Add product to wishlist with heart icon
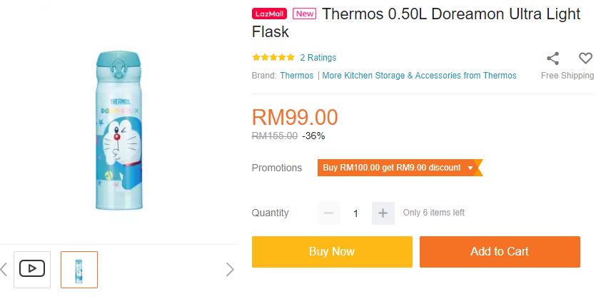Image resolution: width=606 pixels, height=304 pixels. click(x=585, y=59)
